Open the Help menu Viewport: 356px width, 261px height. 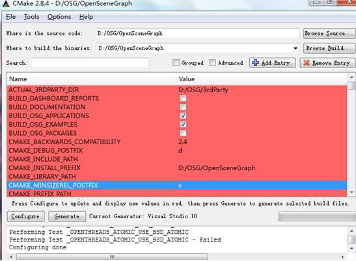point(86,17)
